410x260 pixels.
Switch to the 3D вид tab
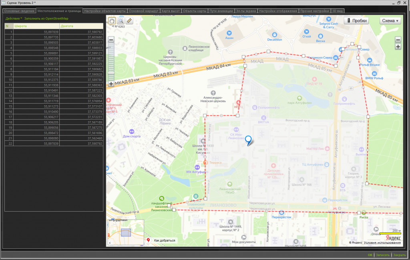(337, 11)
